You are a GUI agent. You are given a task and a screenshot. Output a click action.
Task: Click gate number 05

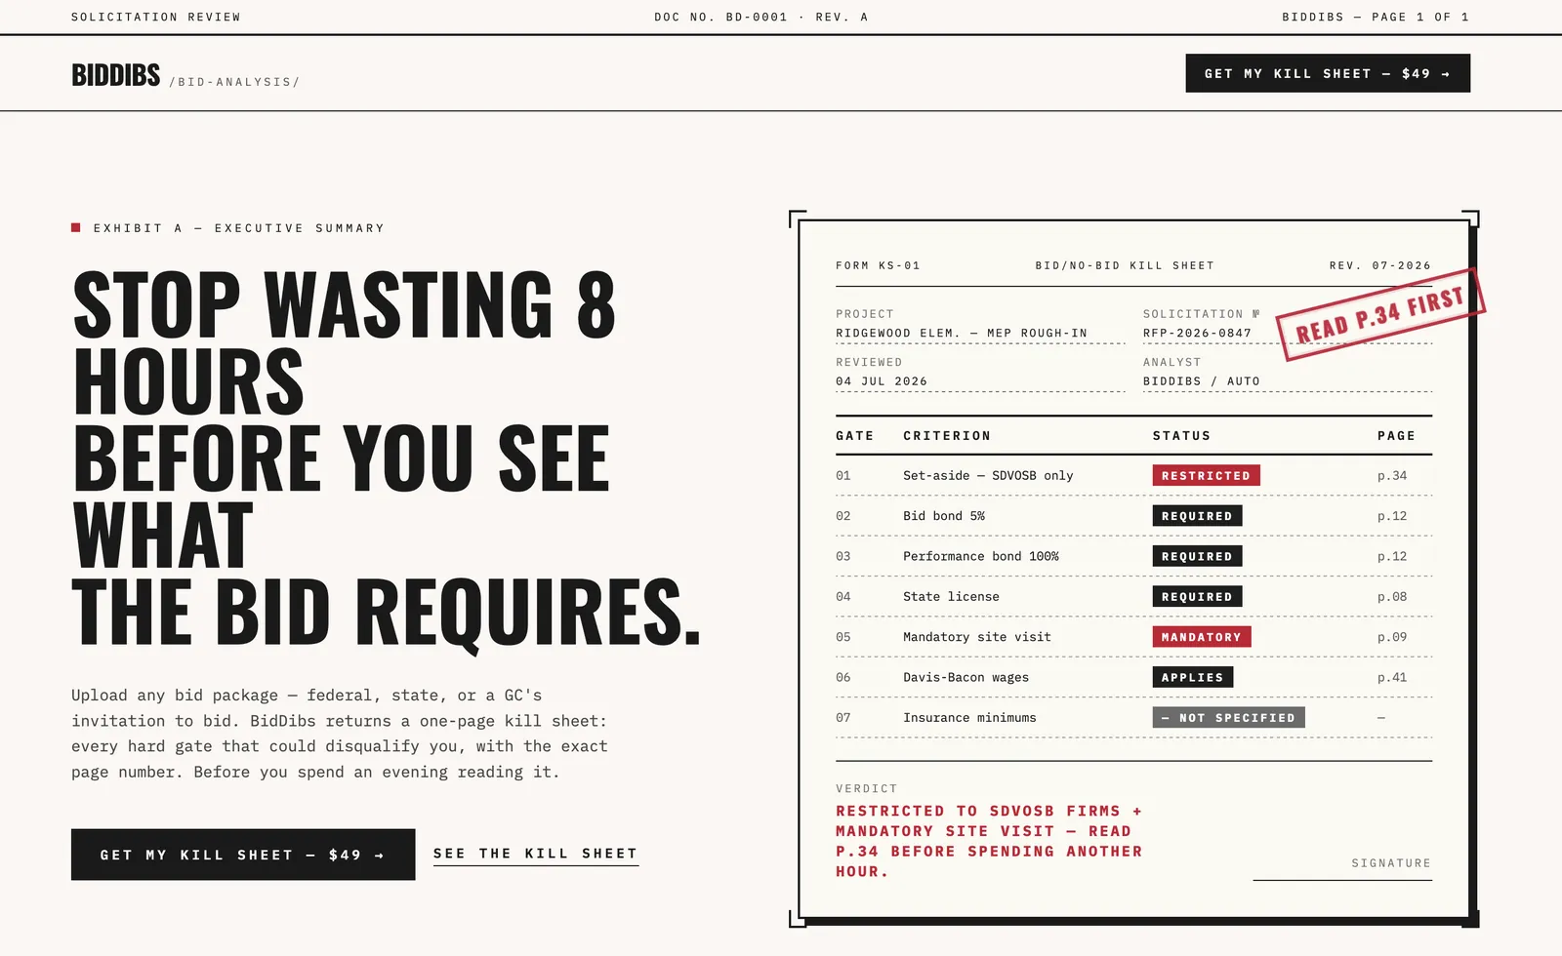tap(843, 637)
